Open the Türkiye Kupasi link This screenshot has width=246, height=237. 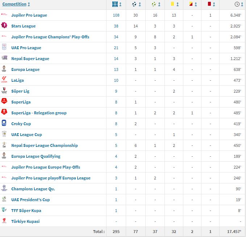point(25,221)
